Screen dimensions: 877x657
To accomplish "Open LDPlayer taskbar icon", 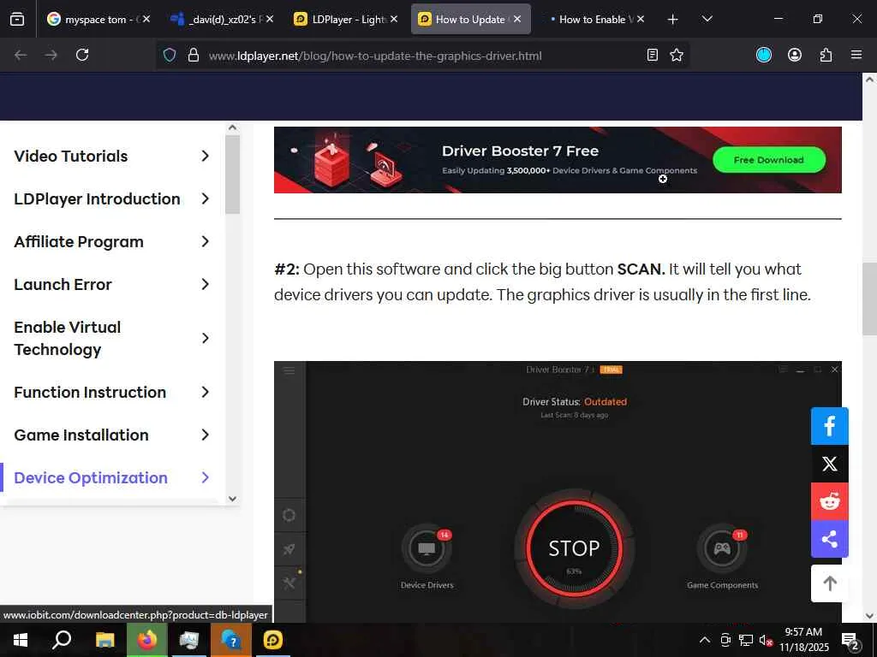I will point(273,640).
